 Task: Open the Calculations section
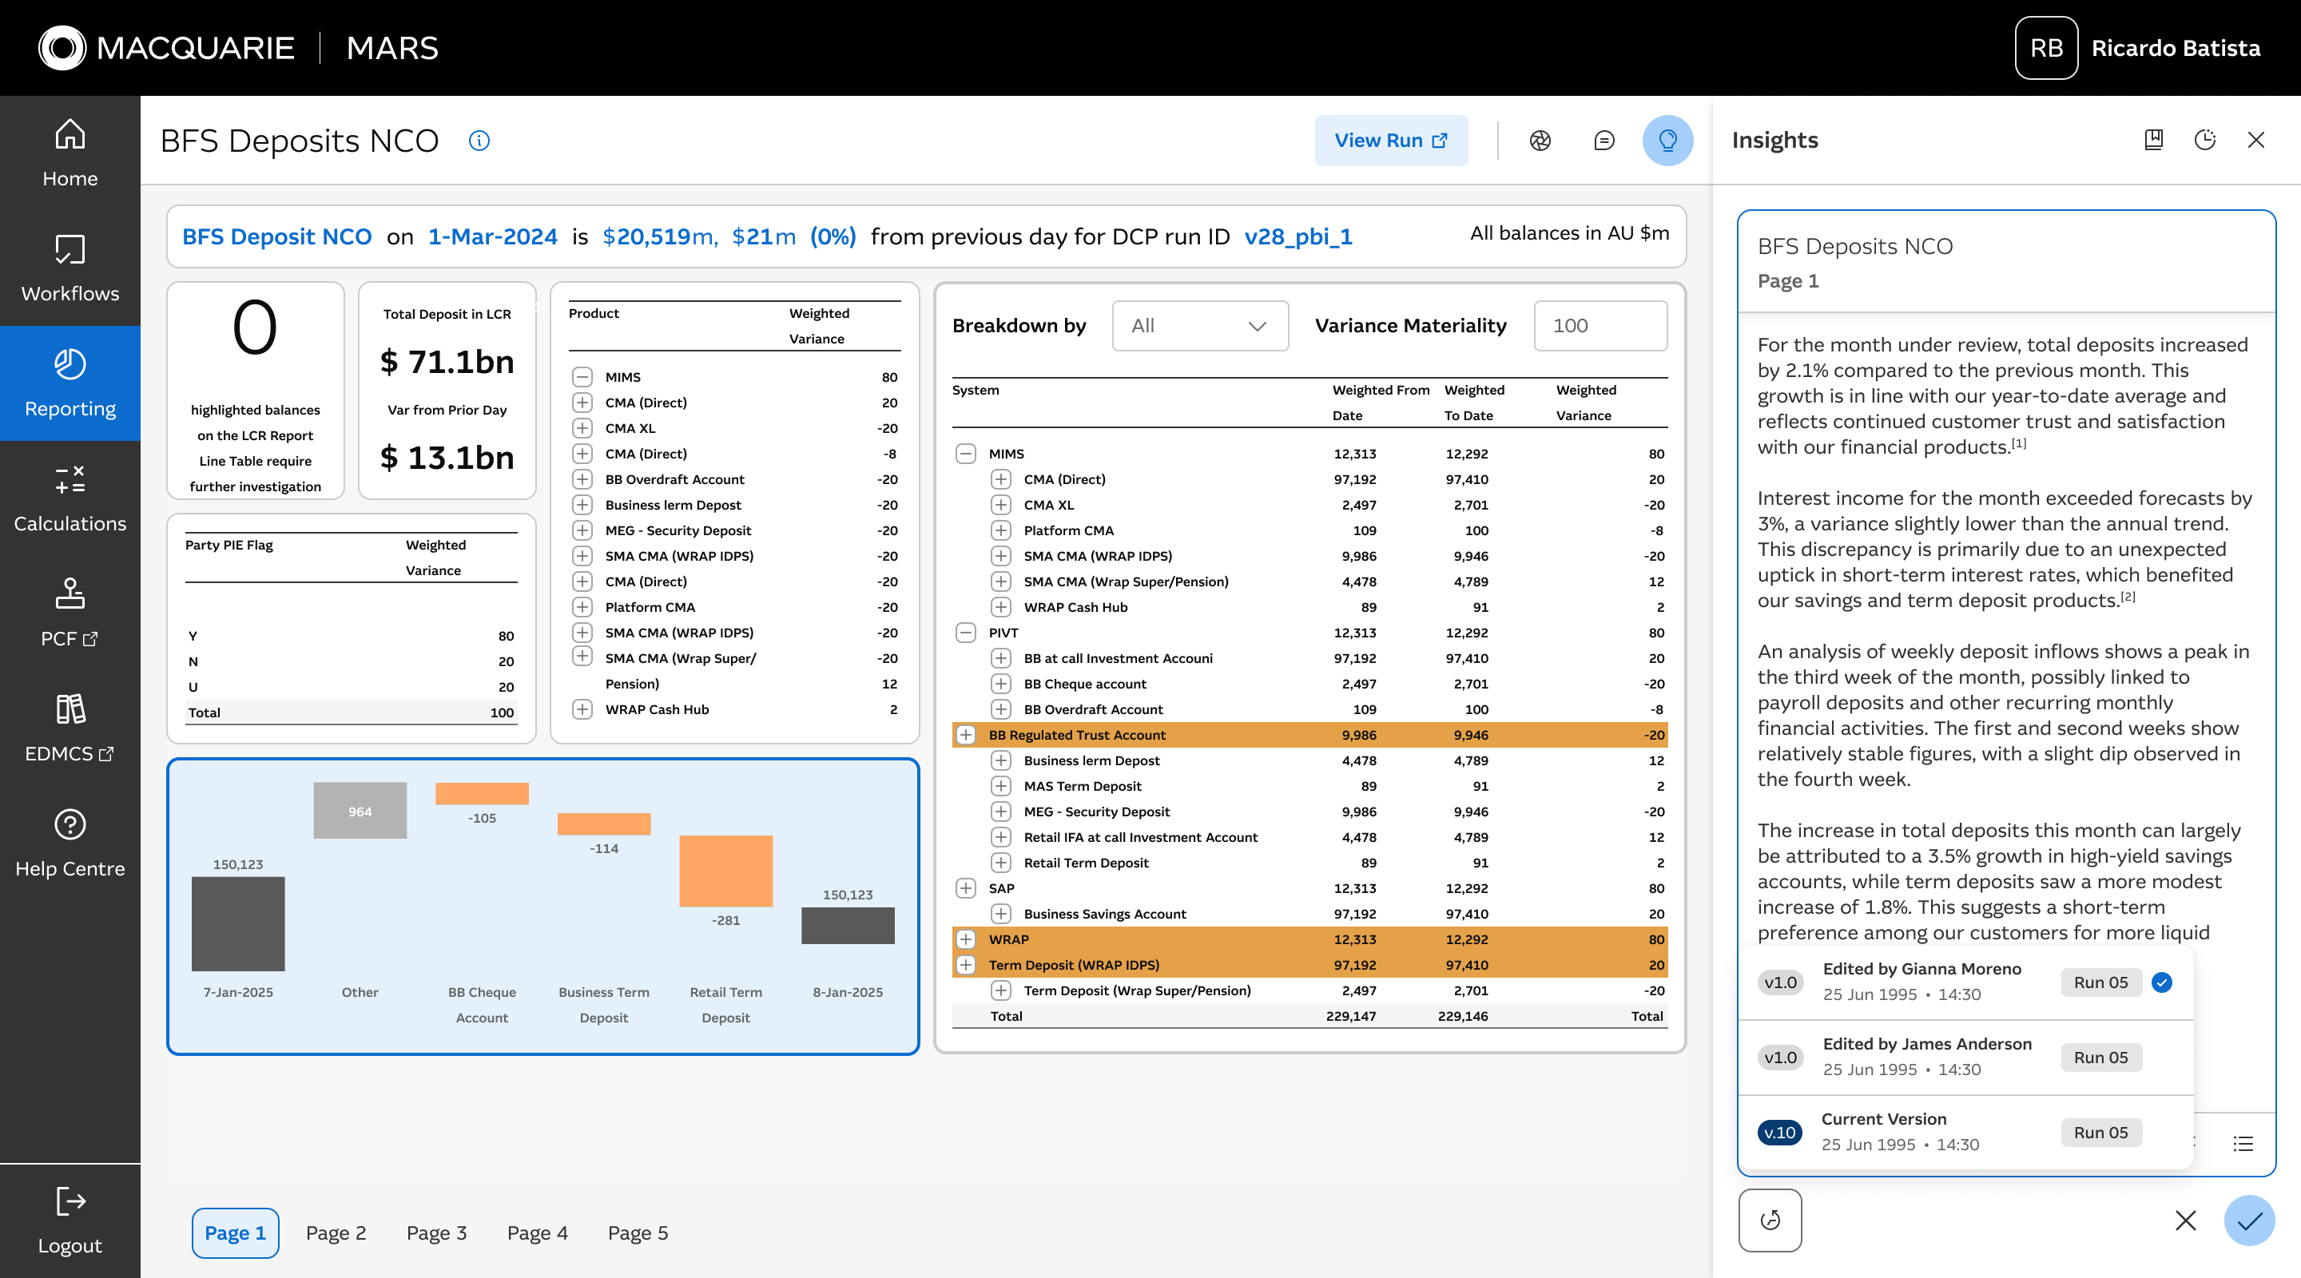pyautogui.click(x=70, y=498)
